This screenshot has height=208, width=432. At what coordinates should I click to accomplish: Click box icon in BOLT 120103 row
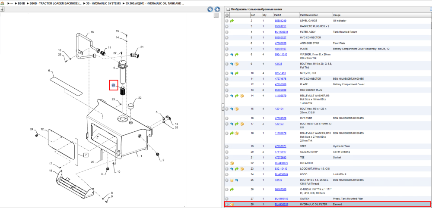(241, 124)
